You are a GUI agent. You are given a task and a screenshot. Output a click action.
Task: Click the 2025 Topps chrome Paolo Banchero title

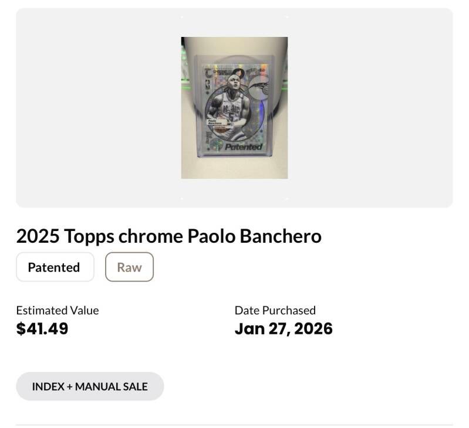pyautogui.click(x=169, y=236)
